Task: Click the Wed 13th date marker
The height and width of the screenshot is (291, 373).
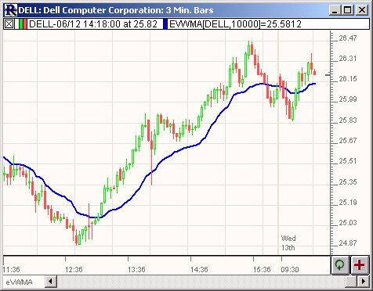Action: 288,242
